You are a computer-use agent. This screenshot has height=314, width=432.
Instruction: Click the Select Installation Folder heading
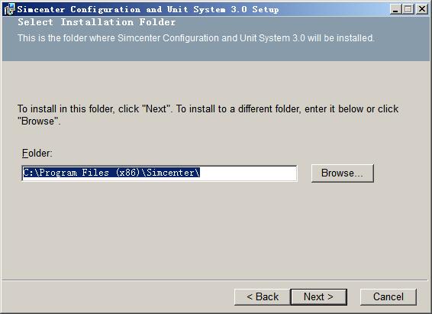click(x=97, y=22)
